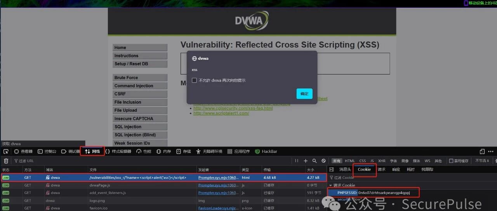Select dvwaPage.js request row
Viewport: 497px width, 211px height.
tap(163, 185)
